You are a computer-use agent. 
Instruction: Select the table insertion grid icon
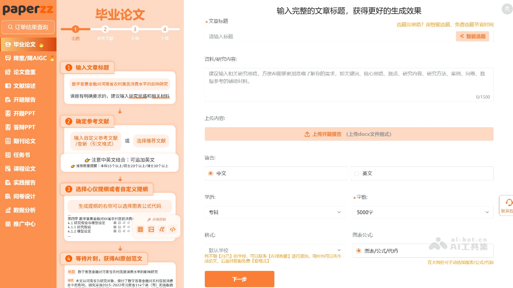click(140, 229)
